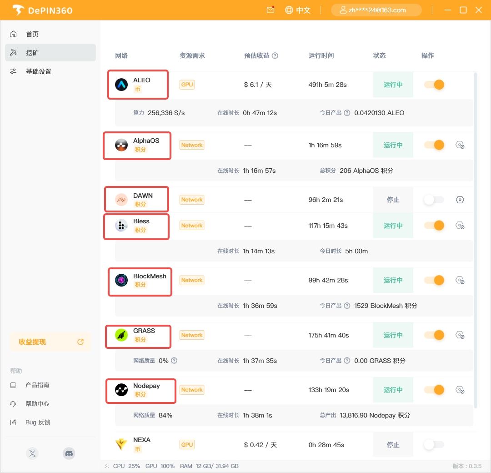This screenshot has width=491, height=473.
Task: Turn off ALEO mining toggle
Action: pos(434,85)
